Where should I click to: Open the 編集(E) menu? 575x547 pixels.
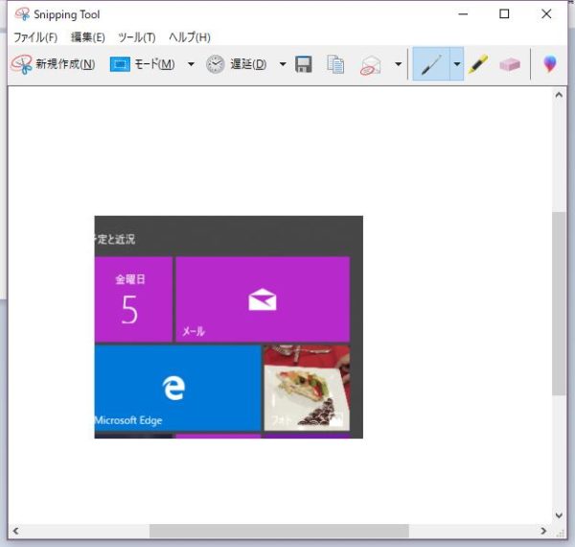click(x=87, y=37)
